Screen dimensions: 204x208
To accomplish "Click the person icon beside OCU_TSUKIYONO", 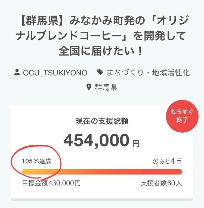I will (x=17, y=73).
